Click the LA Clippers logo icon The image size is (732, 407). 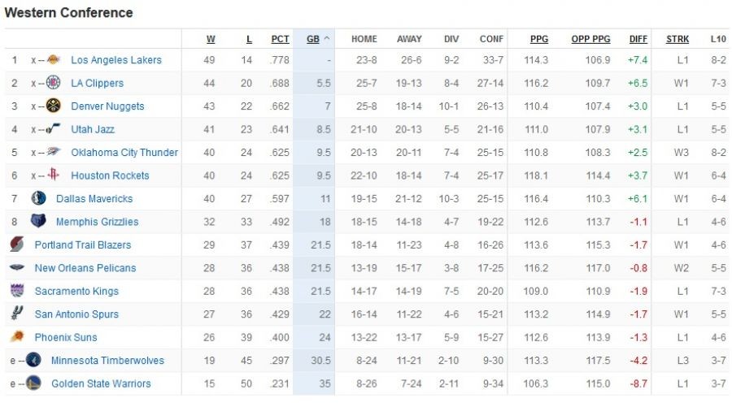click(x=53, y=83)
